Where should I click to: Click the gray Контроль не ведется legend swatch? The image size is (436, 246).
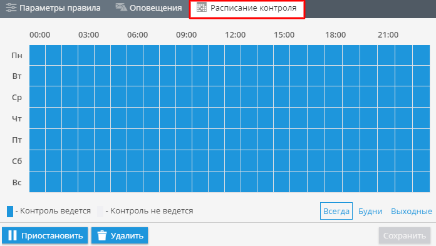100,211
